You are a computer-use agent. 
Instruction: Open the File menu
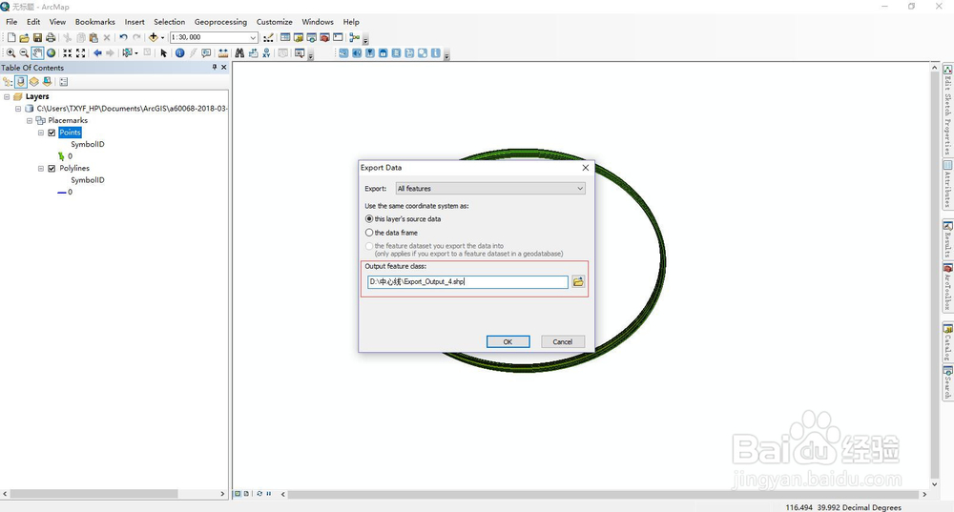point(11,22)
